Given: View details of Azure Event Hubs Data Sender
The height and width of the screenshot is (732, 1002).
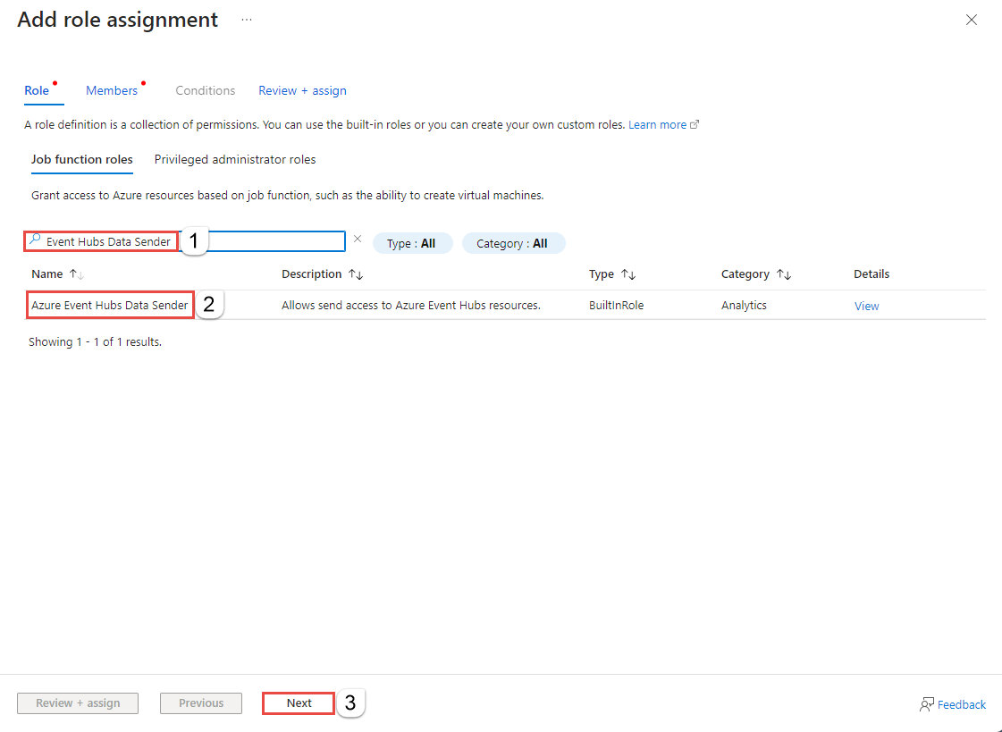Looking at the screenshot, I should pos(866,306).
